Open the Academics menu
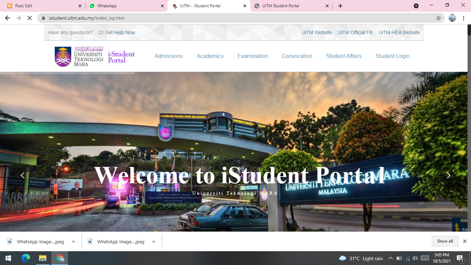 point(210,56)
